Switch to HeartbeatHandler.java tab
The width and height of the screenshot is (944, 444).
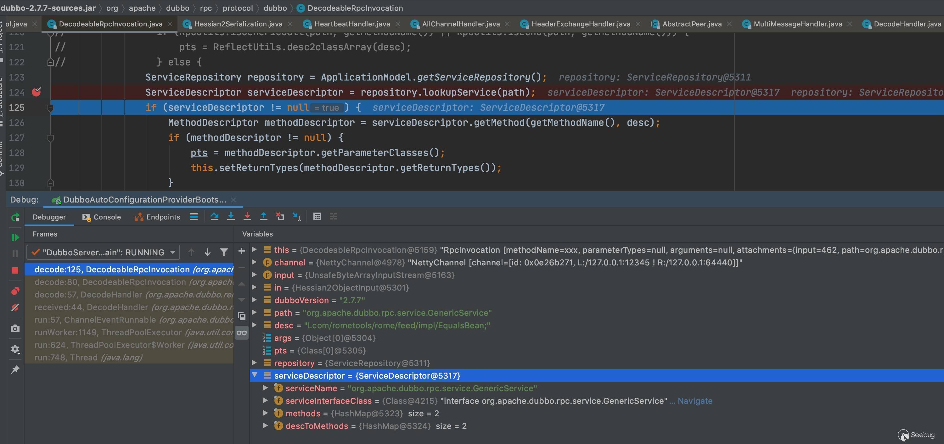pyautogui.click(x=352, y=24)
